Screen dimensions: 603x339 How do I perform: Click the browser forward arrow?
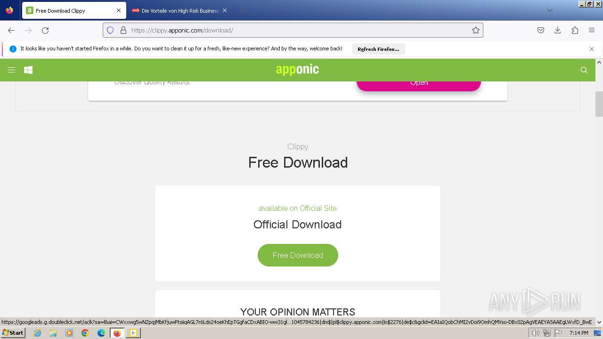tap(28, 30)
